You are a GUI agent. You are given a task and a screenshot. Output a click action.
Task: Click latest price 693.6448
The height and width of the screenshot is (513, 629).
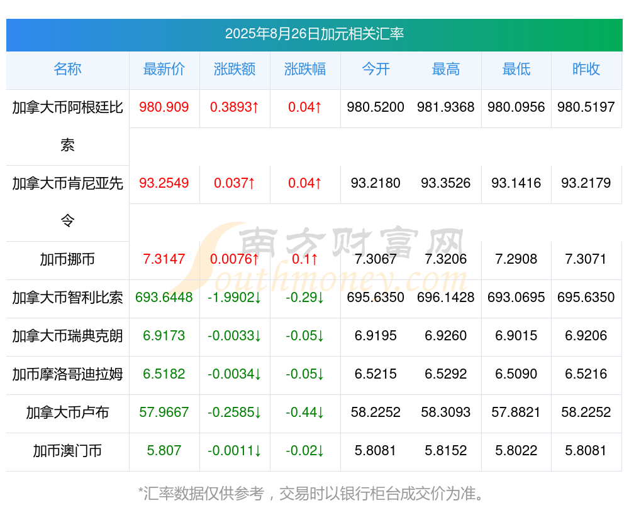164,298
